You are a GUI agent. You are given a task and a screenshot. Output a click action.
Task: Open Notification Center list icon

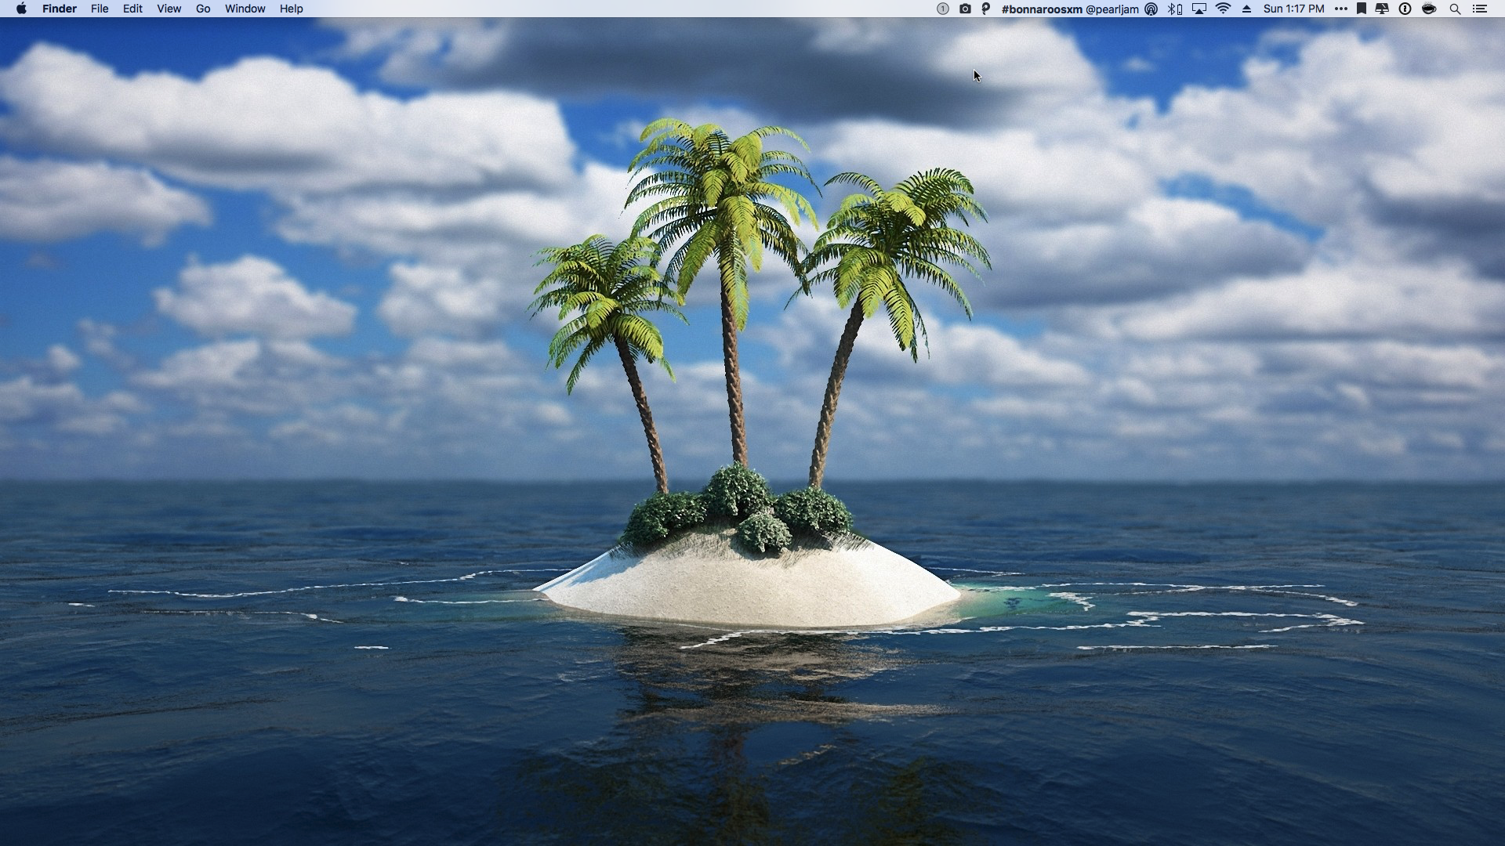coord(1480,9)
